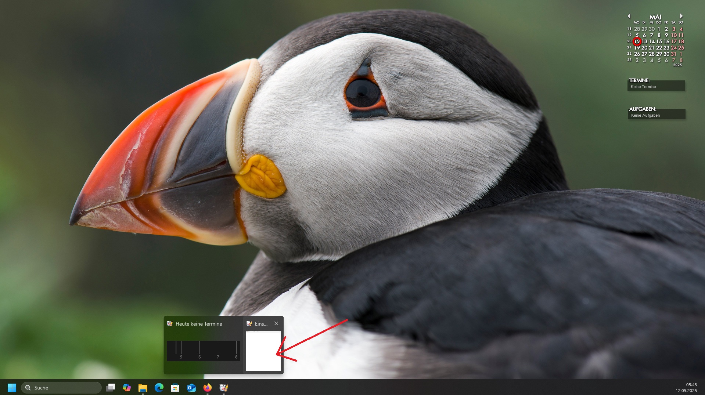Select the 'Eins...' window preview thumbnail
Viewport: 705px width, 395px height.
click(263, 351)
